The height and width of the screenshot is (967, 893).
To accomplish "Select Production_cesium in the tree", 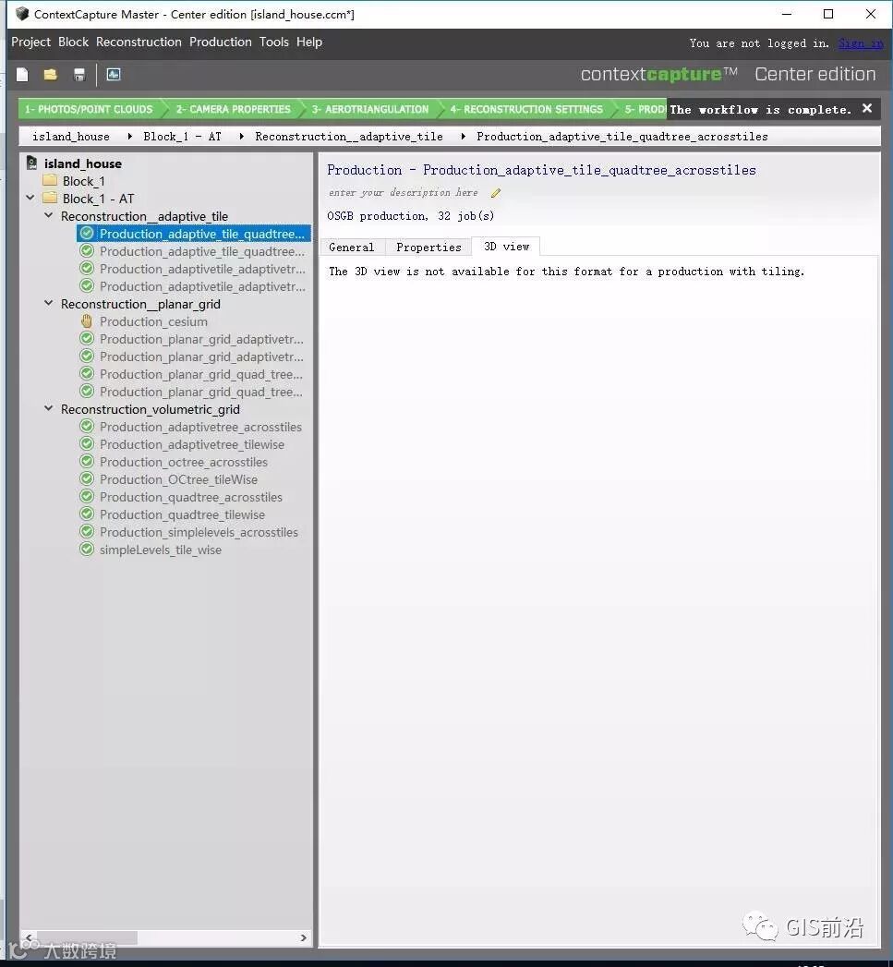I will [153, 321].
